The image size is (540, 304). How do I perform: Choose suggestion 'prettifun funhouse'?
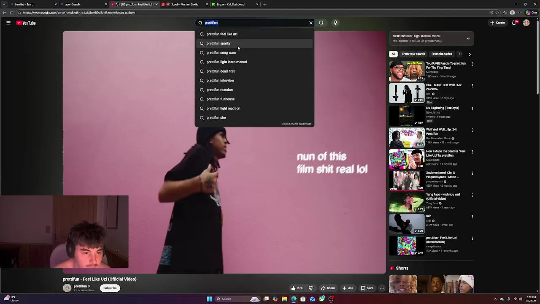coord(254,99)
